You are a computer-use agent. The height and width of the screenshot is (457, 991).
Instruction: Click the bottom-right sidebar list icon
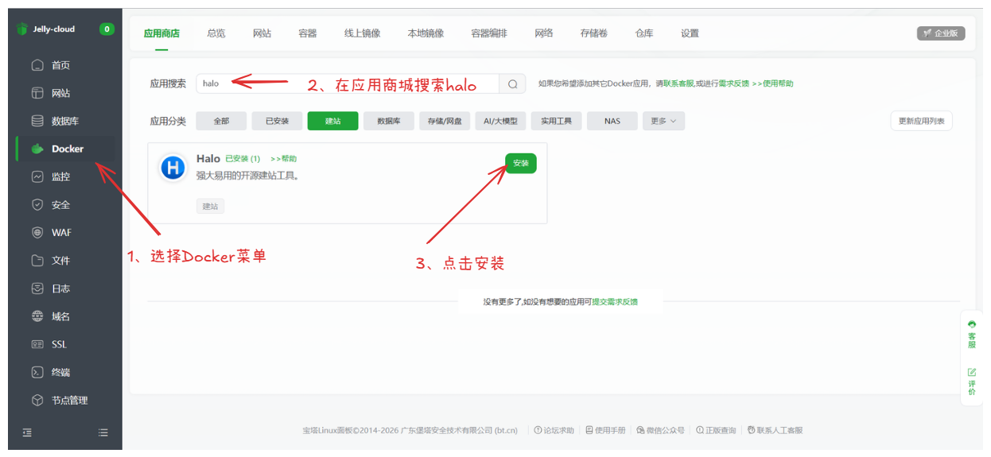[103, 432]
